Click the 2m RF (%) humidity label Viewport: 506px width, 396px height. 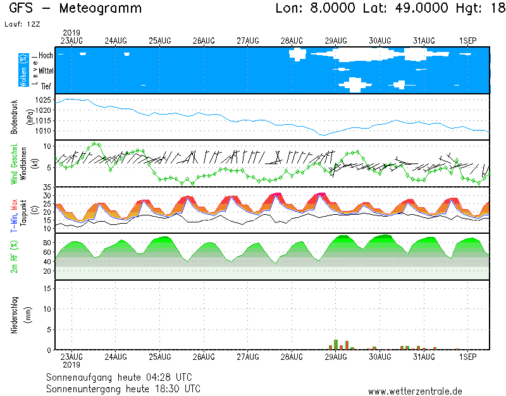point(14,257)
